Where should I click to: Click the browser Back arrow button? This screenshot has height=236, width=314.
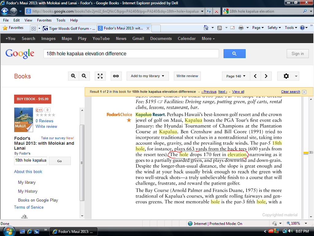[x=5, y=11]
